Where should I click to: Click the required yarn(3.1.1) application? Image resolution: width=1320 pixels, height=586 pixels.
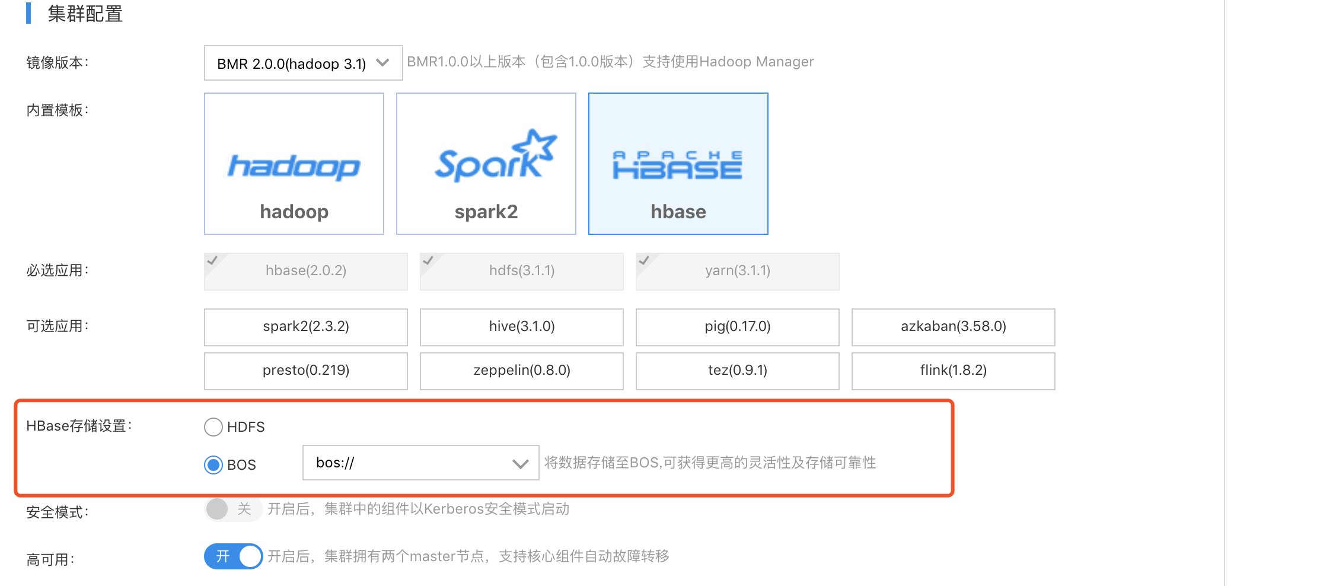[738, 271]
